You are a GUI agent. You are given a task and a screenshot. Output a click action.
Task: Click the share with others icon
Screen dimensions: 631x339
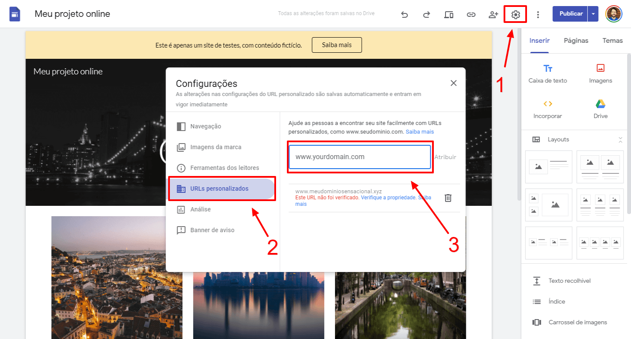[493, 14]
